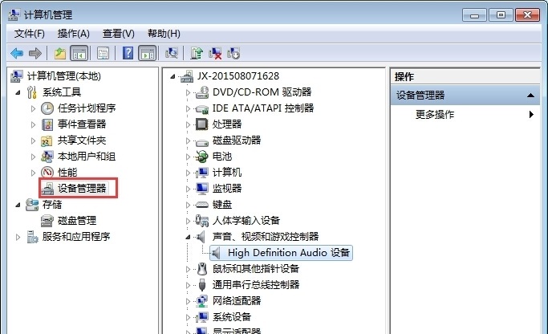Select the 网络适配器 text label
Screen dimensions: 548x334
pyautogui.click(x=237, y=301)
